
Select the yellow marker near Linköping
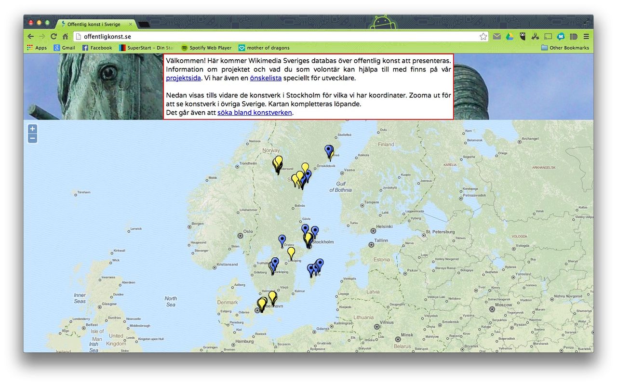click(291, 252)
